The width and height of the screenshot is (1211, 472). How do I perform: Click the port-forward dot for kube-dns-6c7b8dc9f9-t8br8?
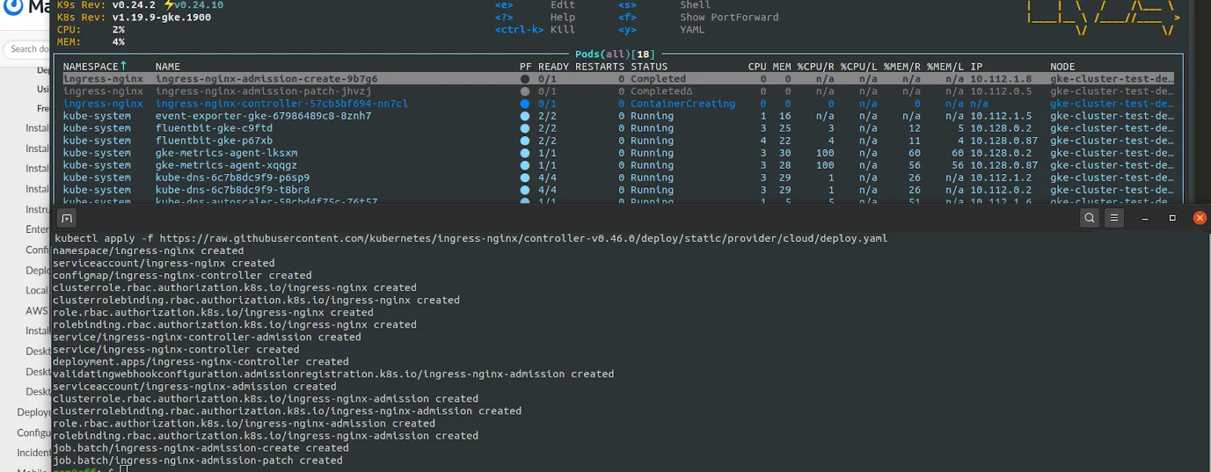tap(525, 190)
